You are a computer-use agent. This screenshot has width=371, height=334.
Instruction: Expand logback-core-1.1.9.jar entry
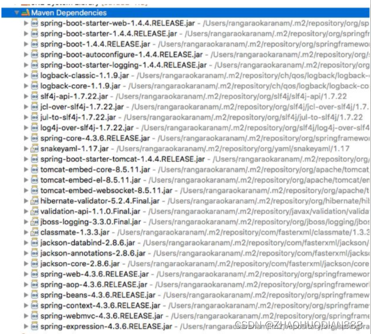pyautogui.click(x=26, y=86)
